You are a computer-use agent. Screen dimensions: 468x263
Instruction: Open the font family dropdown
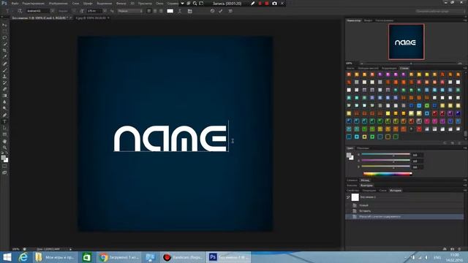coord(52,11)
